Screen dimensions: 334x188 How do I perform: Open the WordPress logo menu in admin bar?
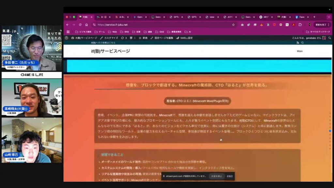67,38
